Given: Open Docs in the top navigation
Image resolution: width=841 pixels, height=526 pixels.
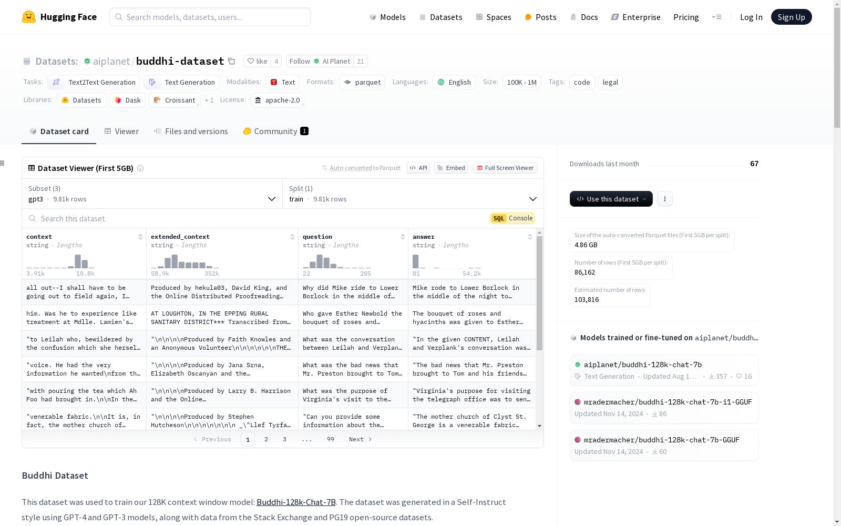Looking at the screenshot, I should coord(584,17).
